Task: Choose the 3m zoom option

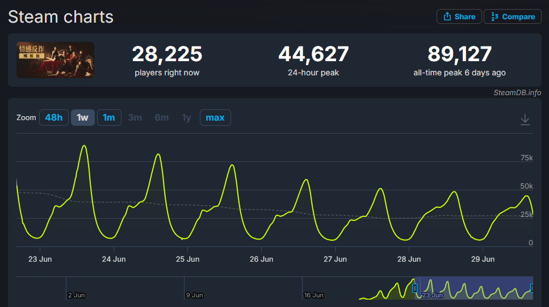Action: (x=135, y=117)
